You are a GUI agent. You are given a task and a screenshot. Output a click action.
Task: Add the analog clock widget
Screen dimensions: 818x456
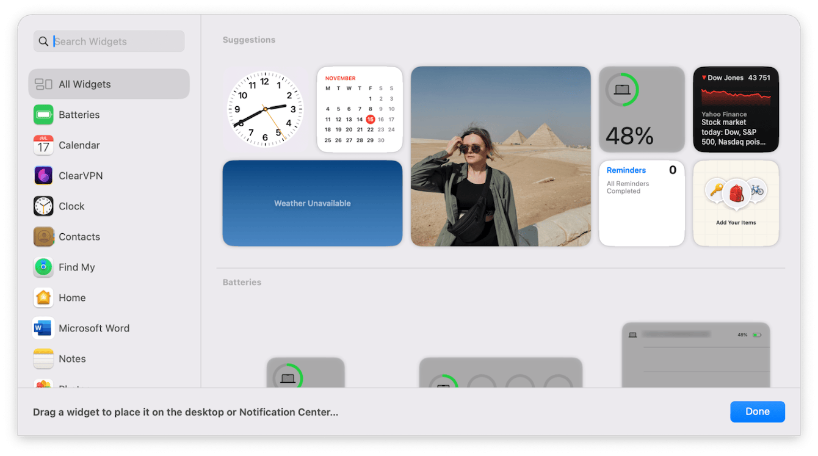pyautogui.click(x=265, y=109)
